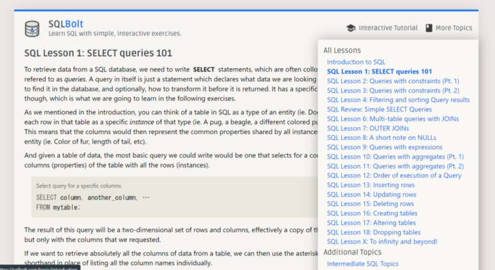Viewport: 495px width, 270px height.
Task: Open SQL Lesson 6: Multi-table queries with JOINs
Action: click(x=393, y=119)
